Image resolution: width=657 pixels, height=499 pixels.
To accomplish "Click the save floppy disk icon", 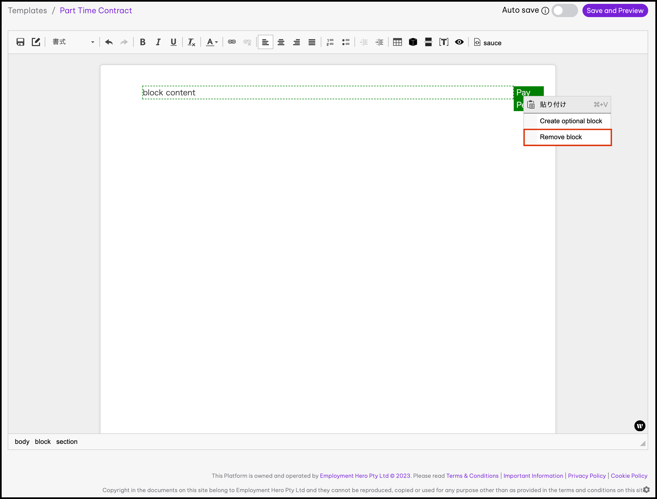I will tap(20, 42).
